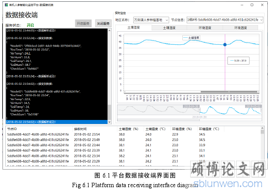Screen dimensions: 273x192
Task: Switch to the 土壤温度 tab
Action: 169,28
